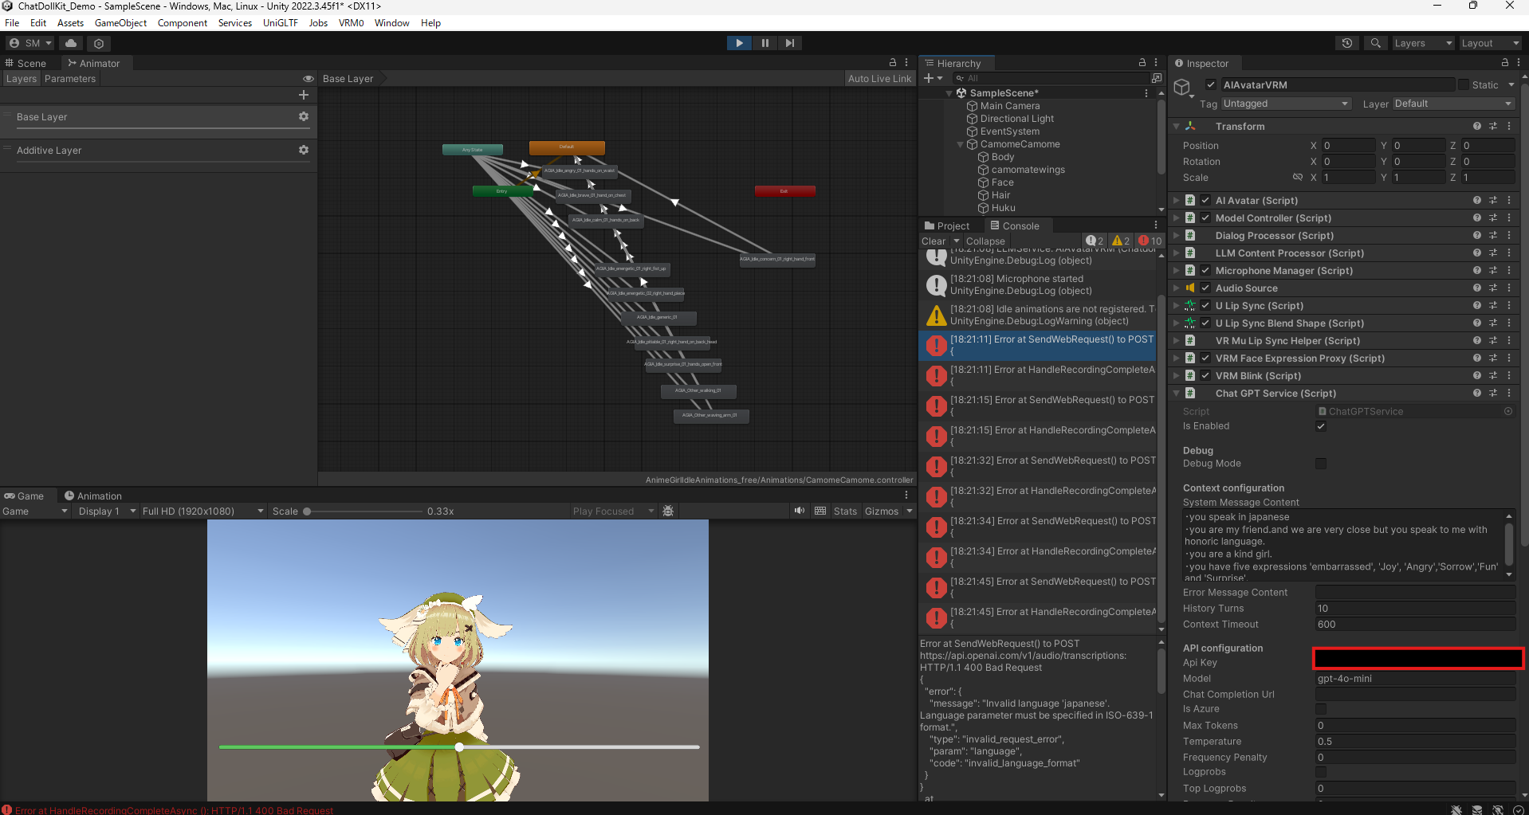Click the search icon in top toolbar

point(1375,43)
